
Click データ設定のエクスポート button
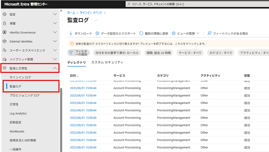[x=116, y=33]
